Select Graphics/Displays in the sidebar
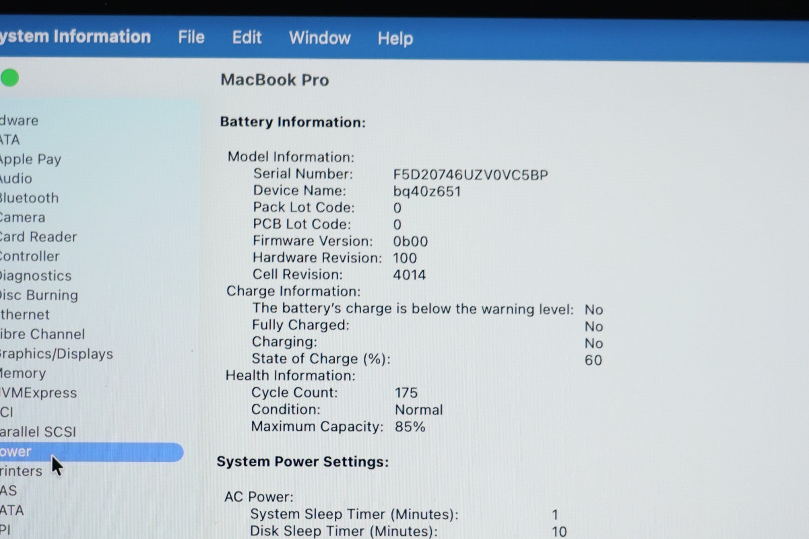Viewport: 809px width, 539px height. point(56,354)
